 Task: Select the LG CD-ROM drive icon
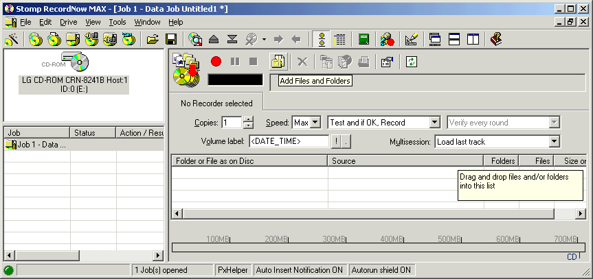(74, 63)
